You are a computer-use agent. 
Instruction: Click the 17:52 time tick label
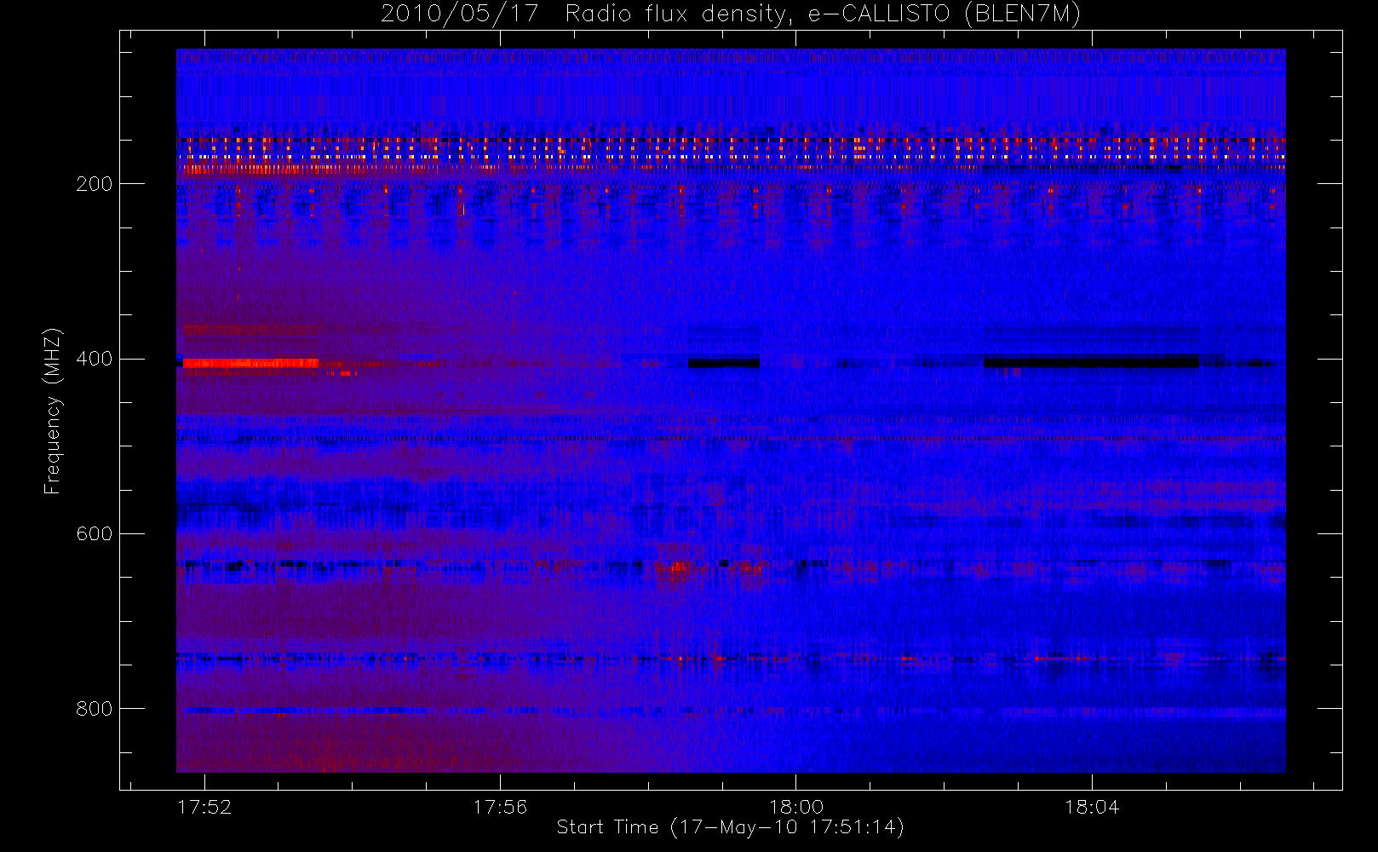pyautogui.click(x=204, y=807)
